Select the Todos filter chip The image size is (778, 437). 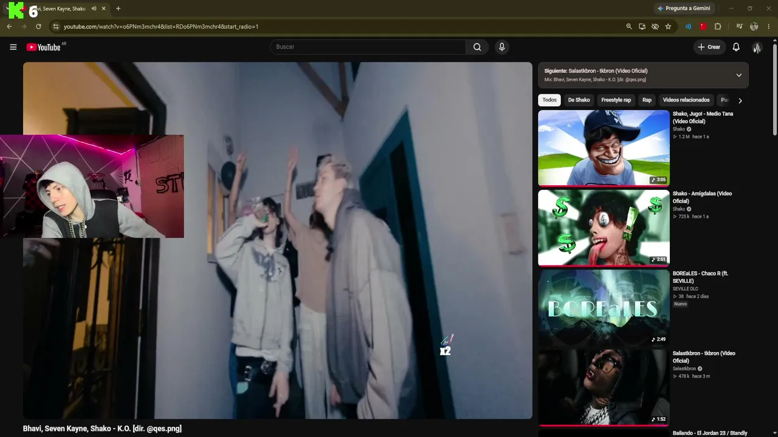coord(549,100)
